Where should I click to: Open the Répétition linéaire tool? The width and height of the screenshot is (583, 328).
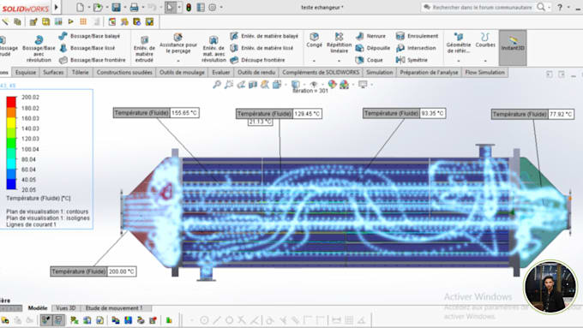[x=339, y=43]
